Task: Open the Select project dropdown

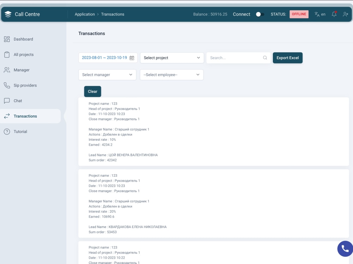Action: click(x=172, y=58)
